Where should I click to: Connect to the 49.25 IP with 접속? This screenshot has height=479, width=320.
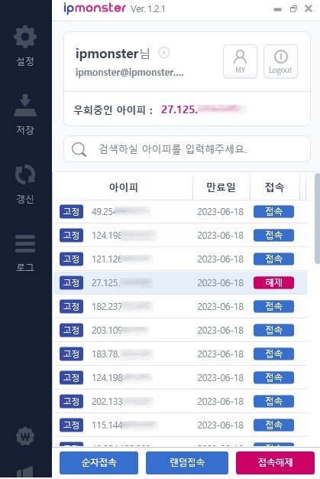273,211
